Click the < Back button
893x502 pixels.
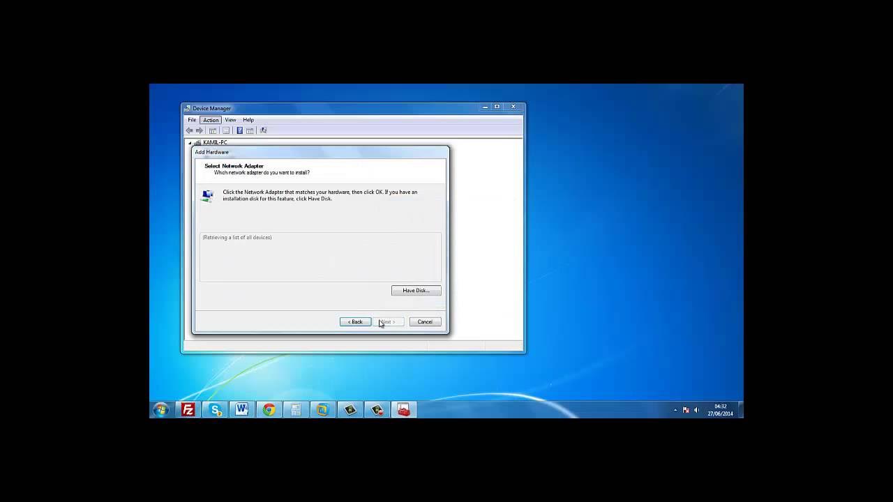click(355, 321)
